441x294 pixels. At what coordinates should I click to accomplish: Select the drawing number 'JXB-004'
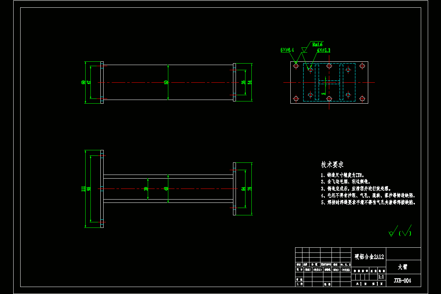pyautogui.click(x=402, y=281)
